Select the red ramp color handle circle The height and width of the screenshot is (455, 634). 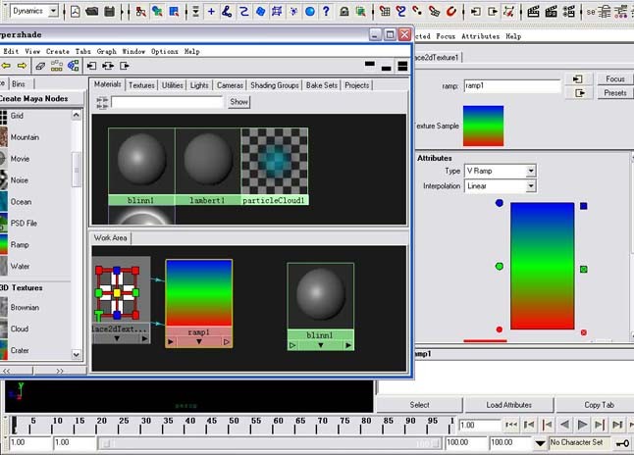tap(500, 329)
